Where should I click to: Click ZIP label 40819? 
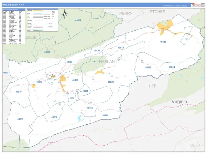click(19, 92)
